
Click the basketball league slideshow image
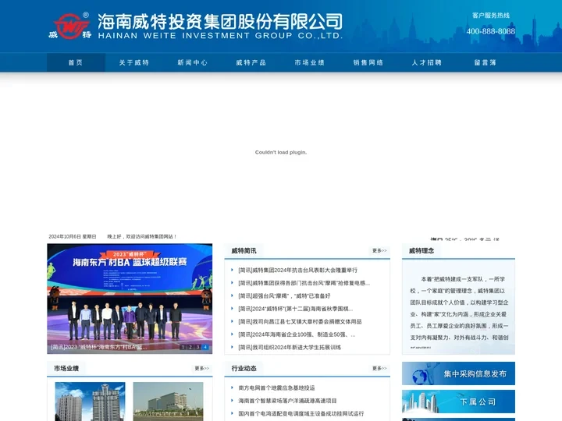tap(130, 299)
